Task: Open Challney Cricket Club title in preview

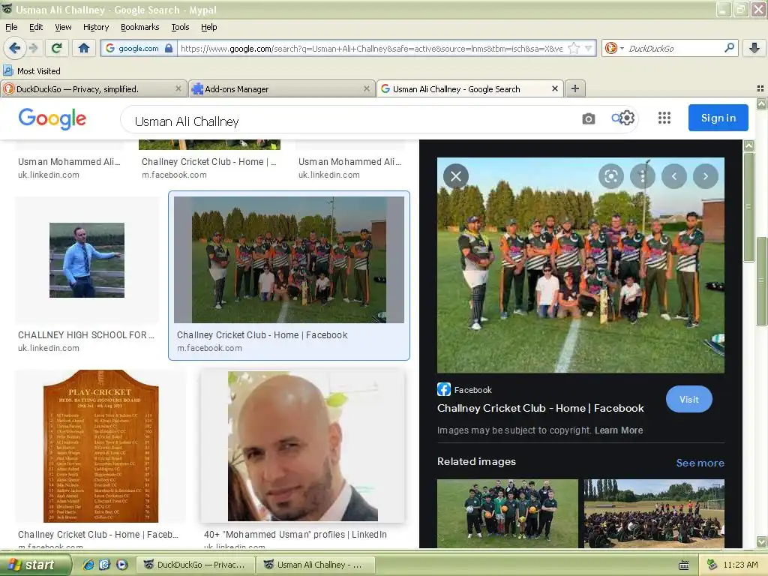Action: click(540, 408)
